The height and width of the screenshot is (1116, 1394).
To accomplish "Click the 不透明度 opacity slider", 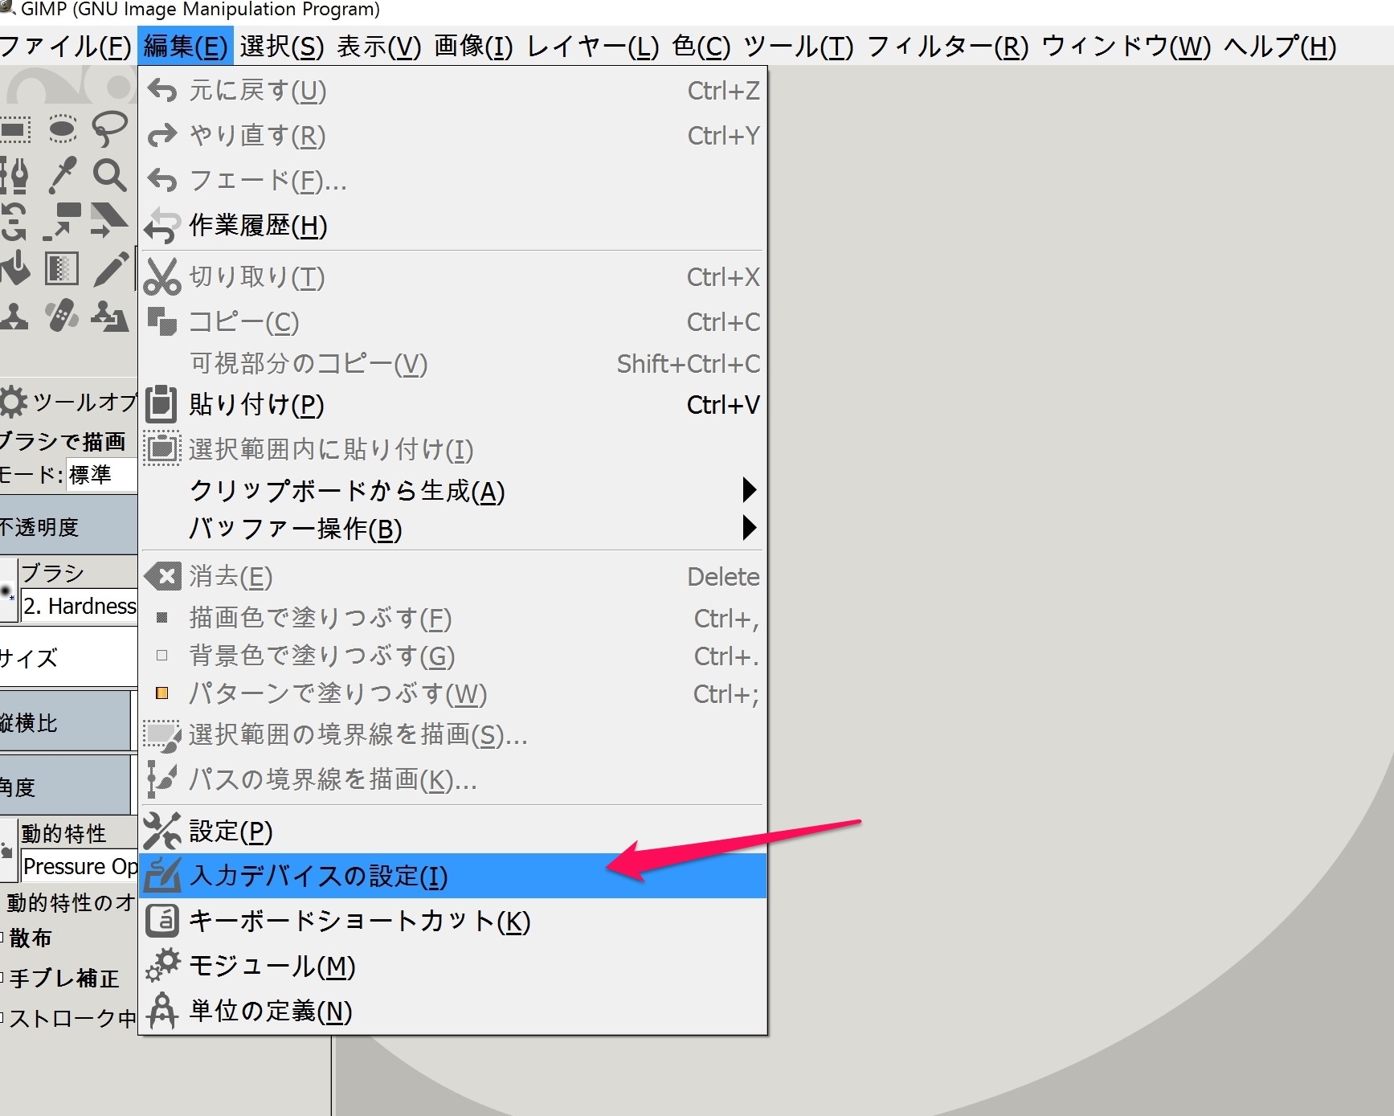I will [x=69, y=526].
